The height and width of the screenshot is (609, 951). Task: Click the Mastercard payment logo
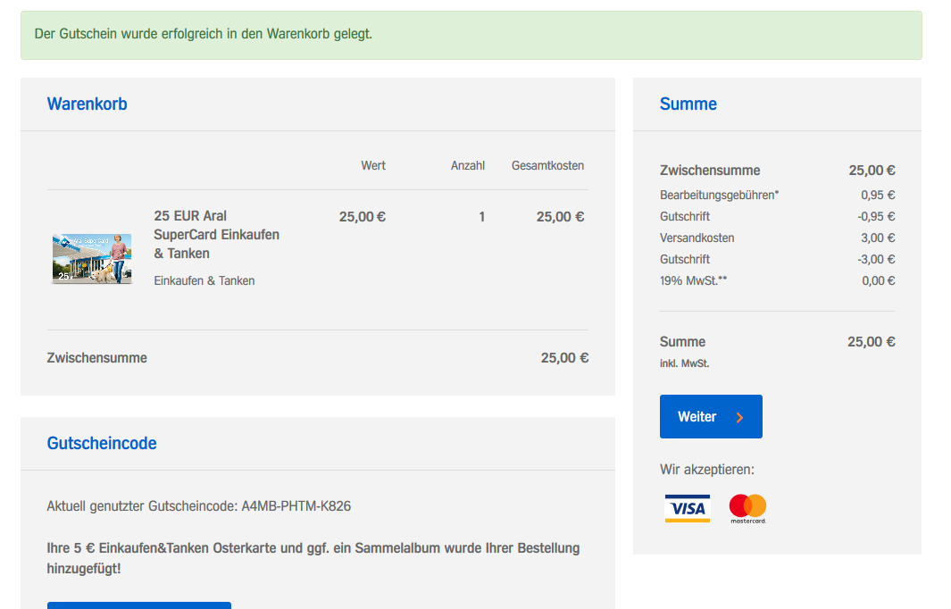(747, 508)
